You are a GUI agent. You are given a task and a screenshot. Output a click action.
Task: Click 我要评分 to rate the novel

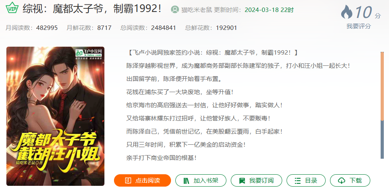coord(358,26)
